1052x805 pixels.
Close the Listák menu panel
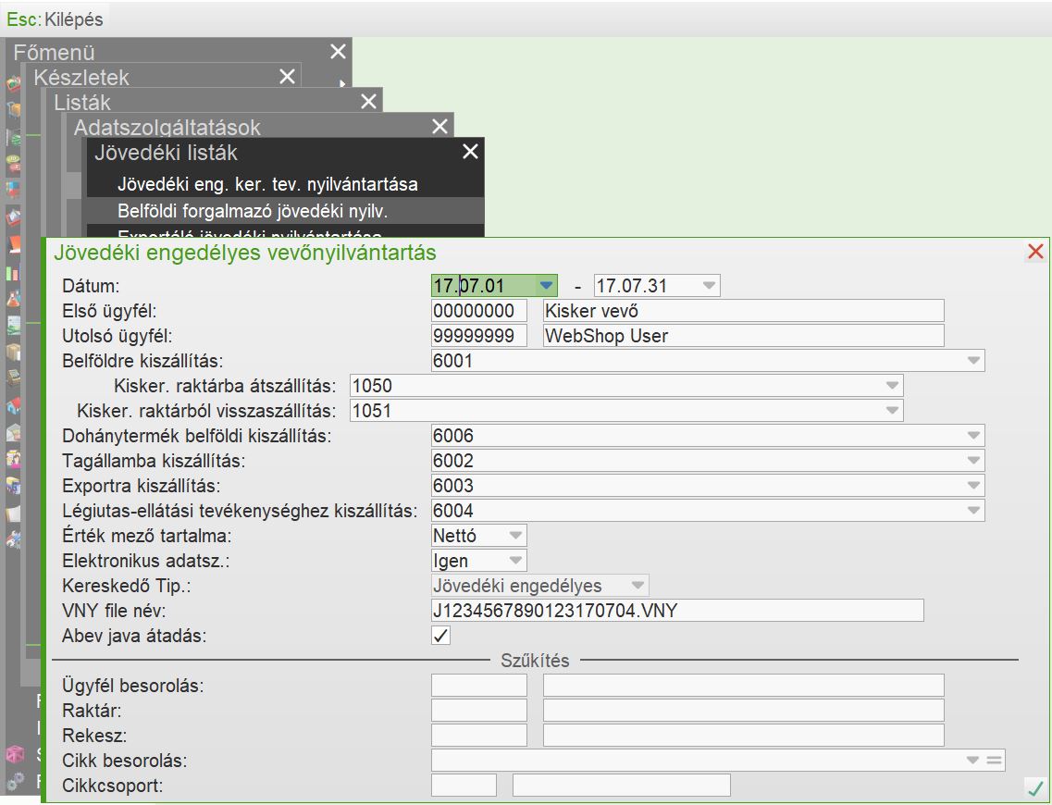tap(368, 101)
